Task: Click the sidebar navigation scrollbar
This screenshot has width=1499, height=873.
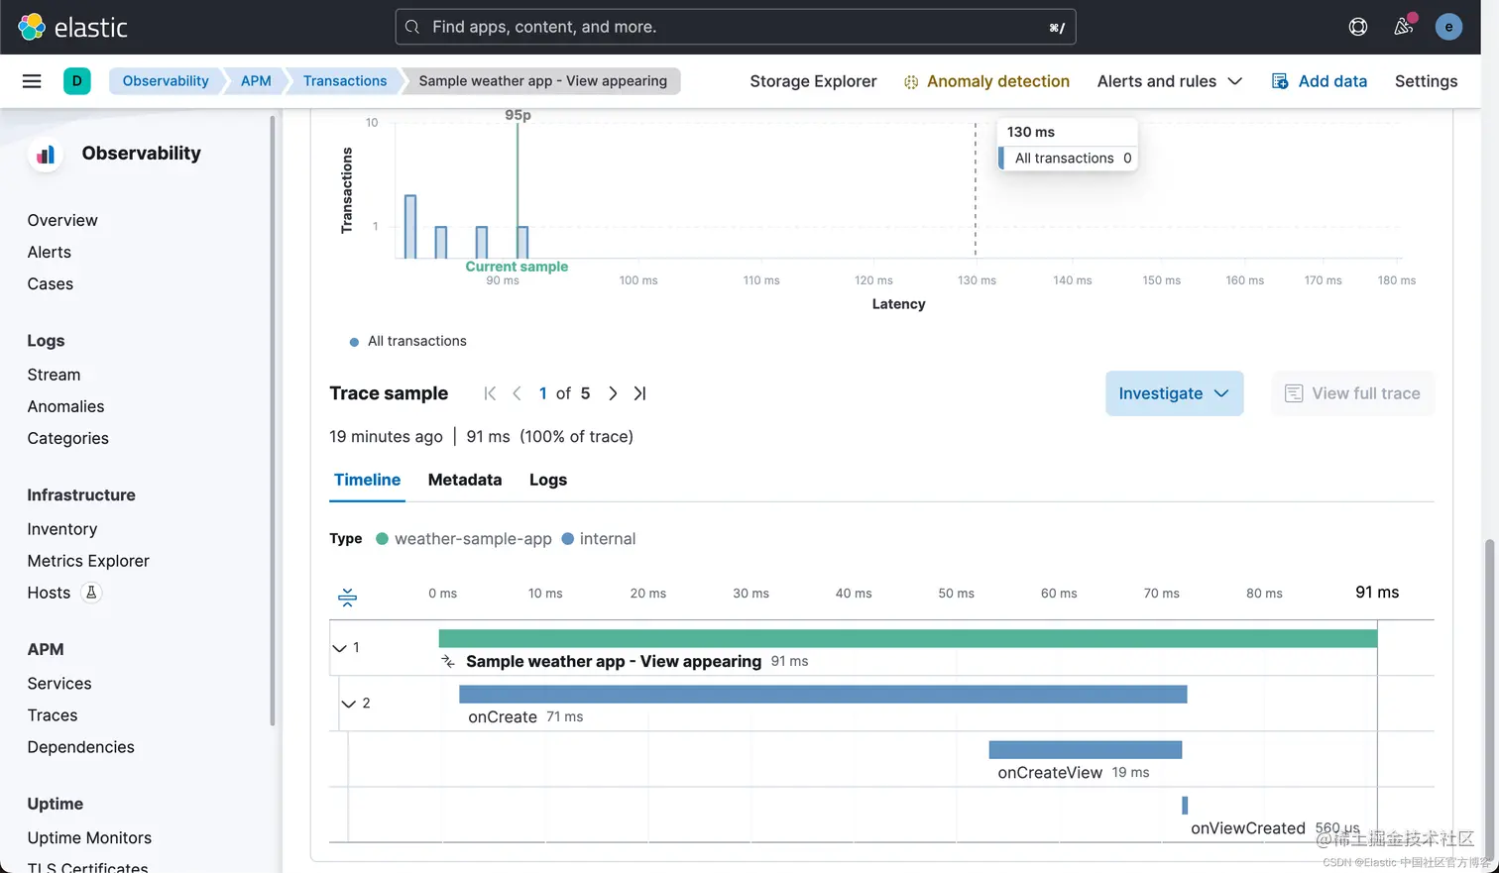Action: tap(272, 421)
